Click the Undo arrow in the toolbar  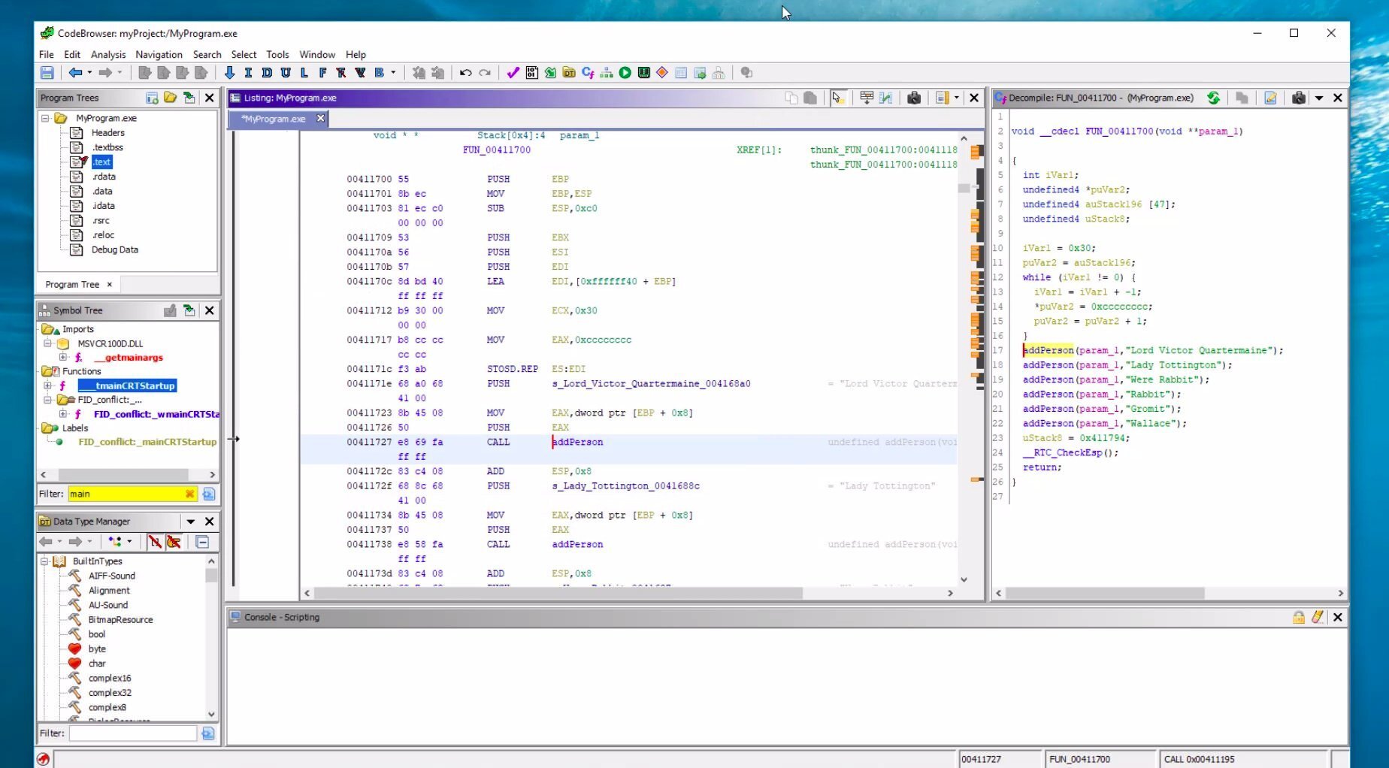[465, 73]
